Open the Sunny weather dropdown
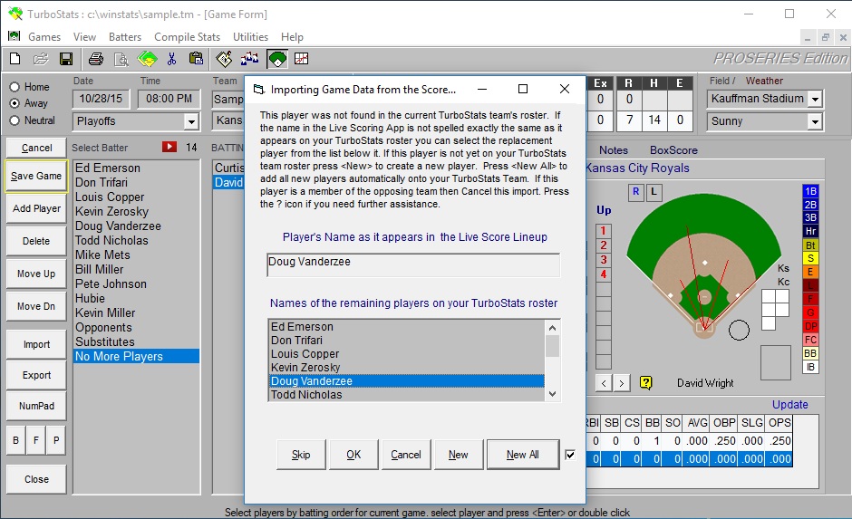 815,121
